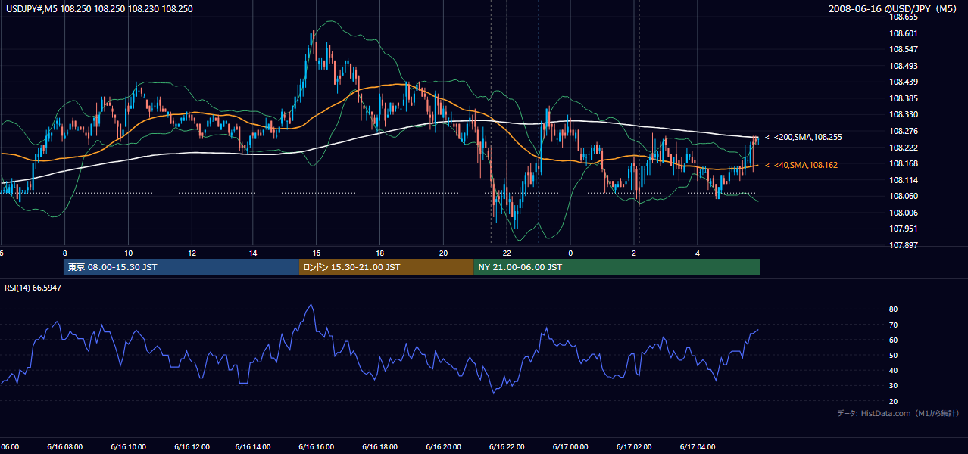Viewport: 968px width, 454px height.
Task: Select the 東京 08:00-15:30 JST session bar
Action: pyautogui.click(x=182, y=267)
